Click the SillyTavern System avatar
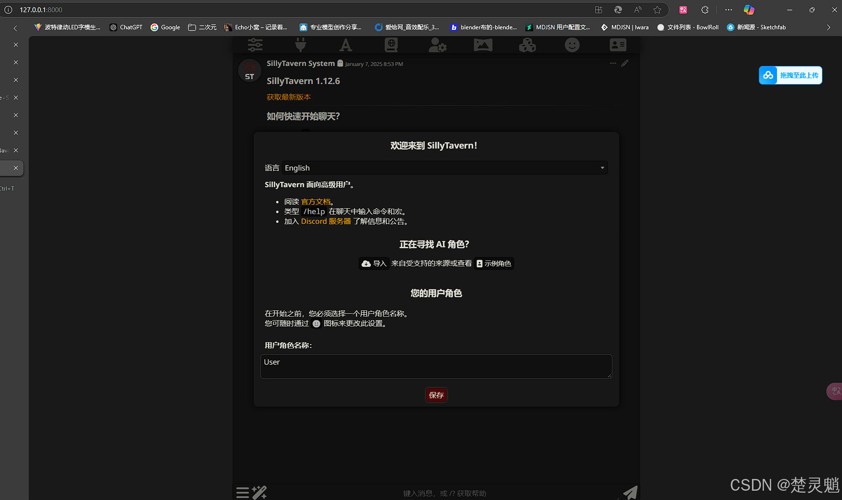Screen dimensions: 842x500 coord(250,70)
